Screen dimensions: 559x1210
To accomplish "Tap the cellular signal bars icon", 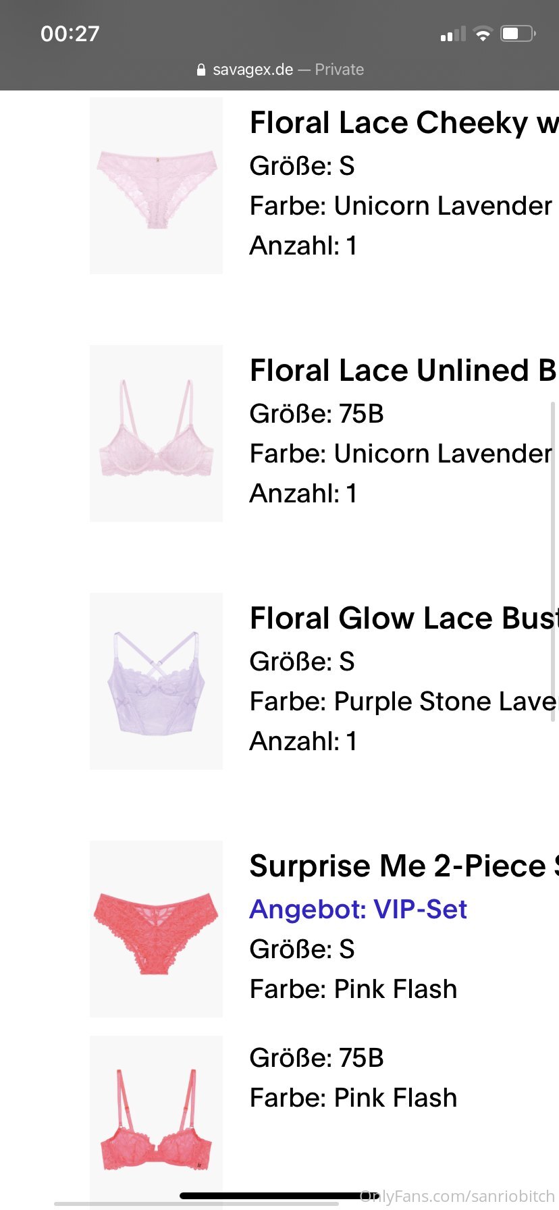I will tap(453, 34).
